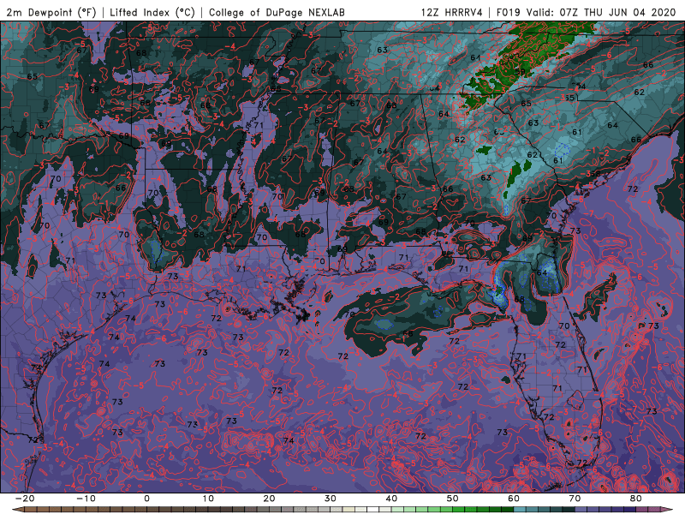Click the 60 label on the color scale

pos(514,499)
